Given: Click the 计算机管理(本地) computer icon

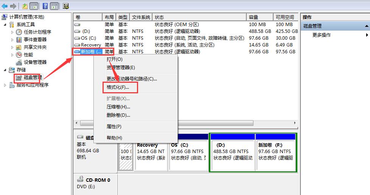Looking at the screenshot, I should (x=4, y=17).
